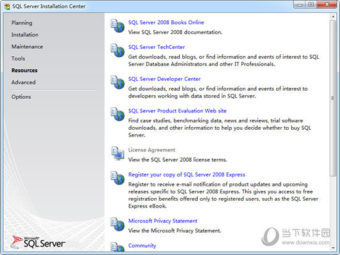Maximize the Installation Center window
This screenshot has height=255, width=340.
point(311,4)
